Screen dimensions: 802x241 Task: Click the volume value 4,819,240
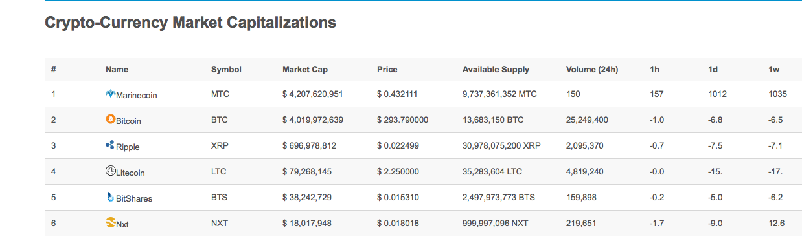pos(585,171)
